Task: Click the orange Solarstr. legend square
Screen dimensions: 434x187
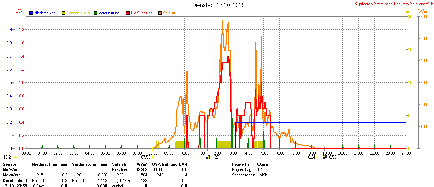Action: [160, 13]
